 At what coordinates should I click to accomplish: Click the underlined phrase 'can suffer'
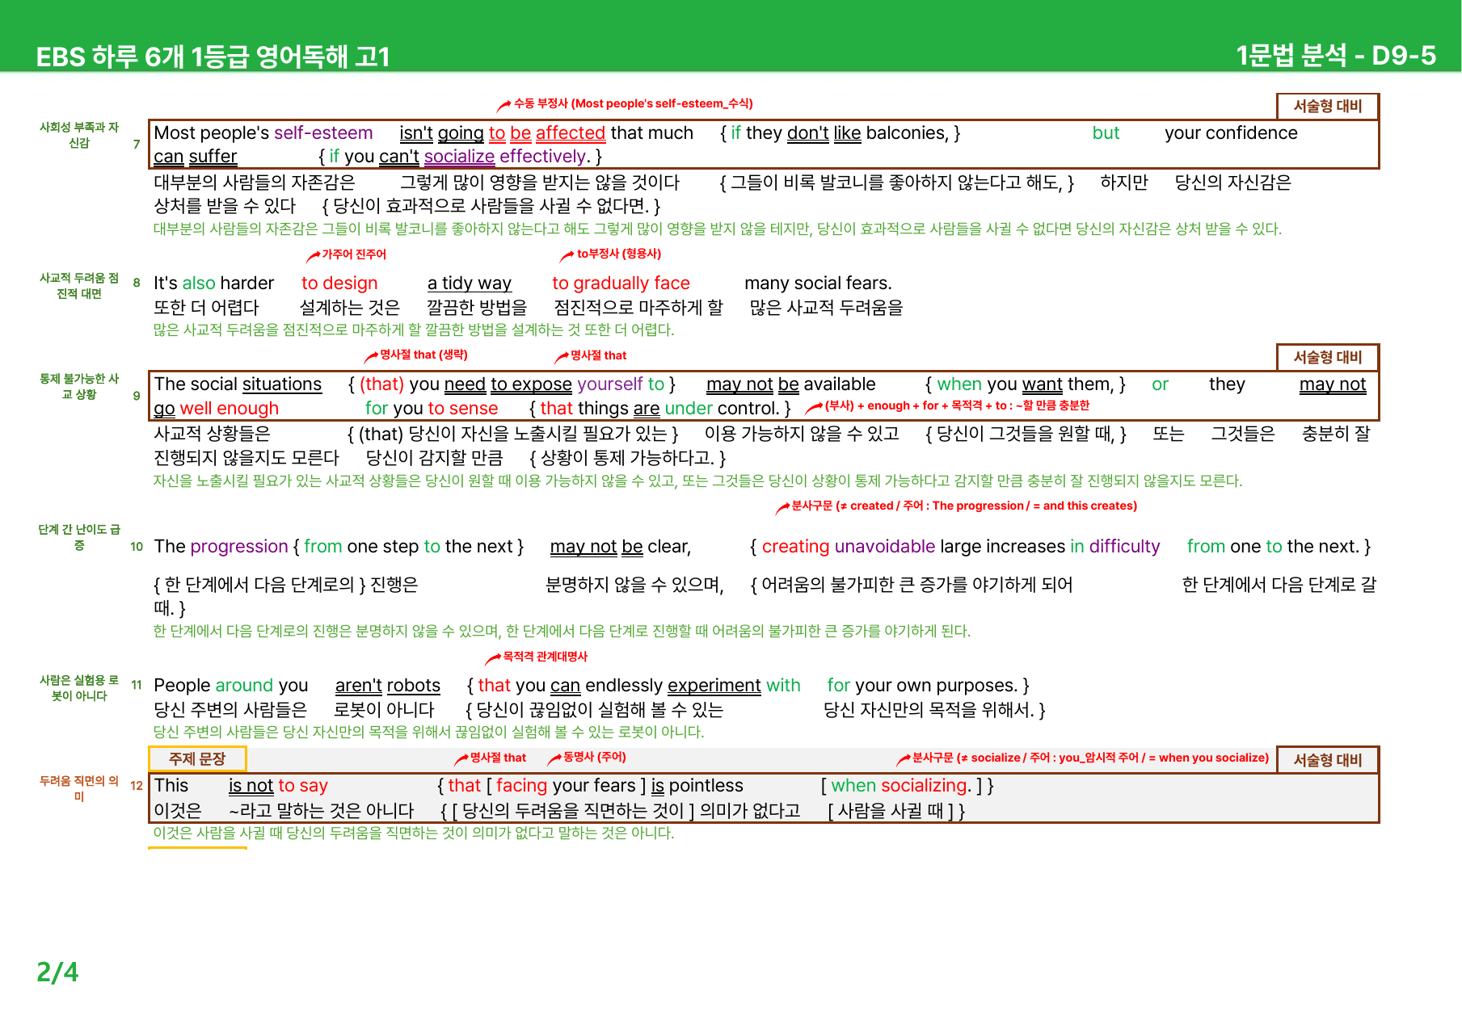point(196,157)
